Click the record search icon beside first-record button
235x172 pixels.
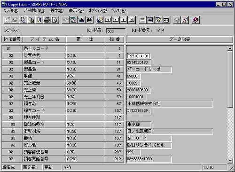tap(100, 20)
